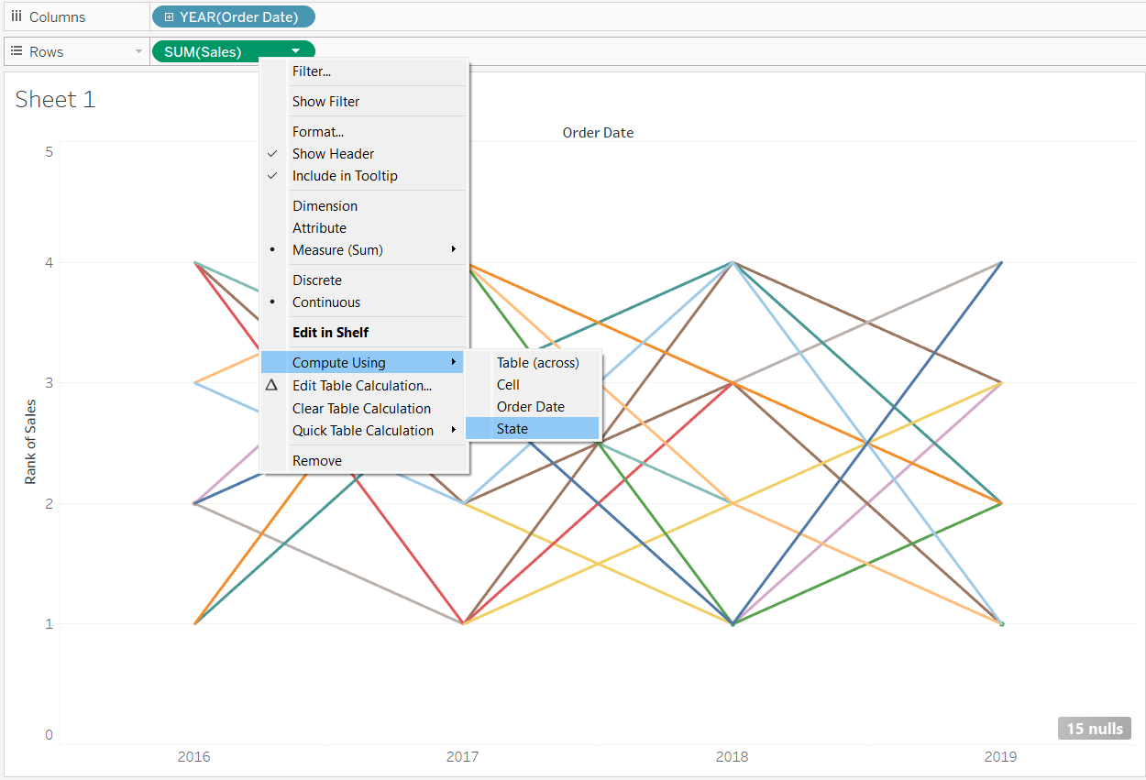Select the YEAR(Order Date) pill
1146x780 pixels.
(x=233, y=16)
